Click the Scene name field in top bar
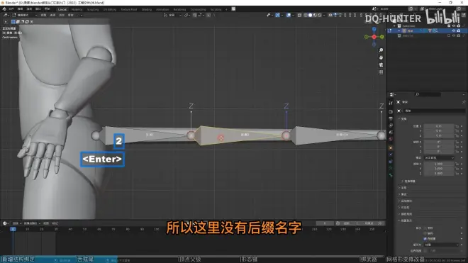The width and height of the screenshot is (468, 263). 393,9
